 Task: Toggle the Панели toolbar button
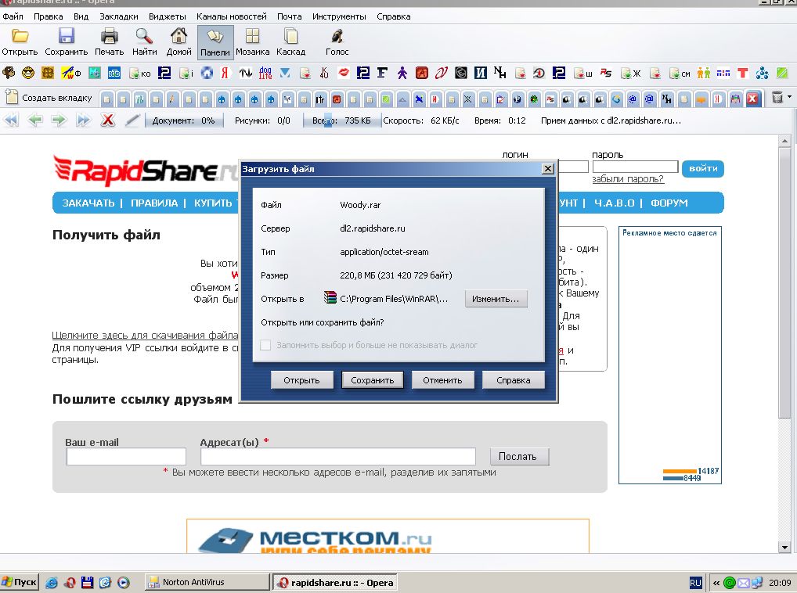(215, 43)
